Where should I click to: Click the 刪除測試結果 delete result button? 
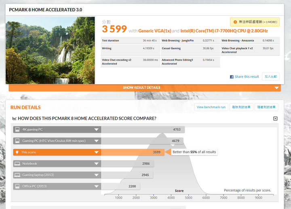point(241,107)
